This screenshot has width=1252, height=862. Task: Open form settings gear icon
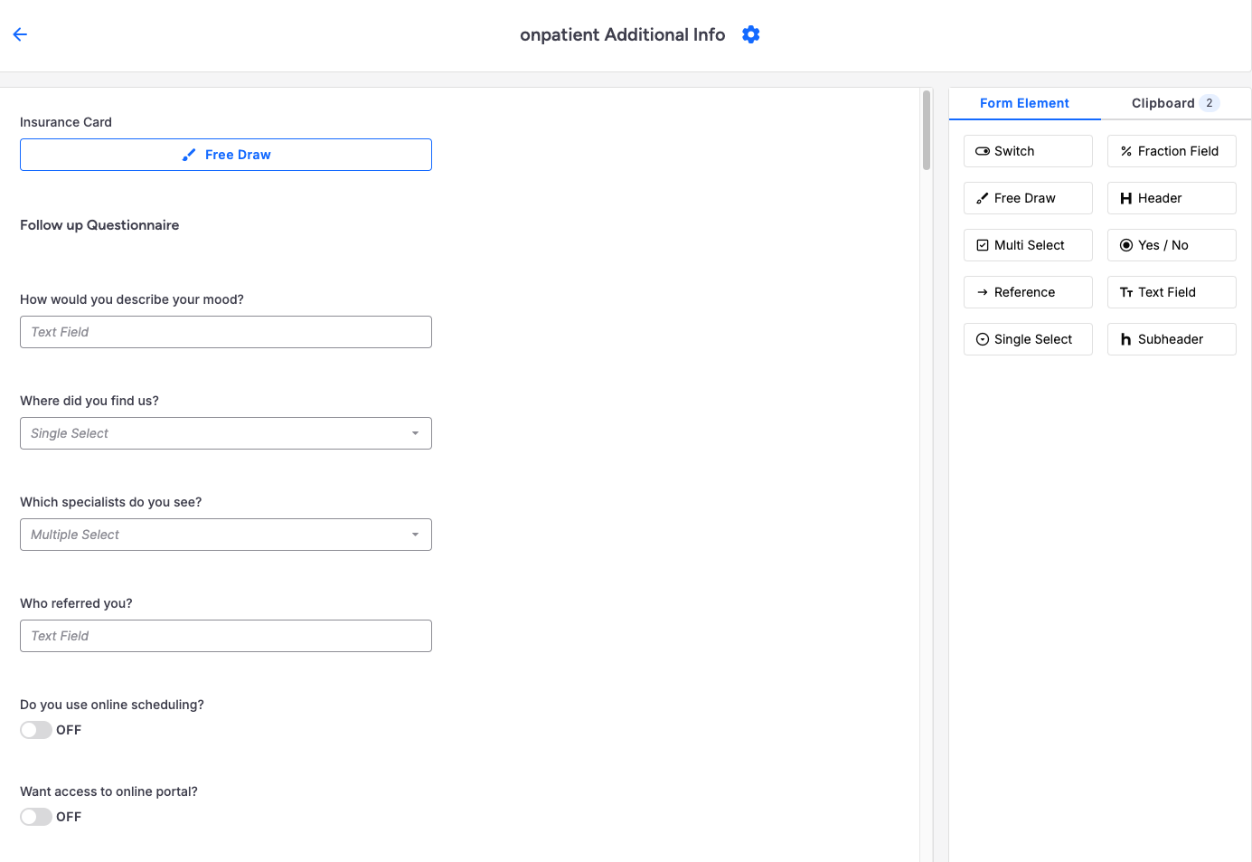click(x=750, y=34)
